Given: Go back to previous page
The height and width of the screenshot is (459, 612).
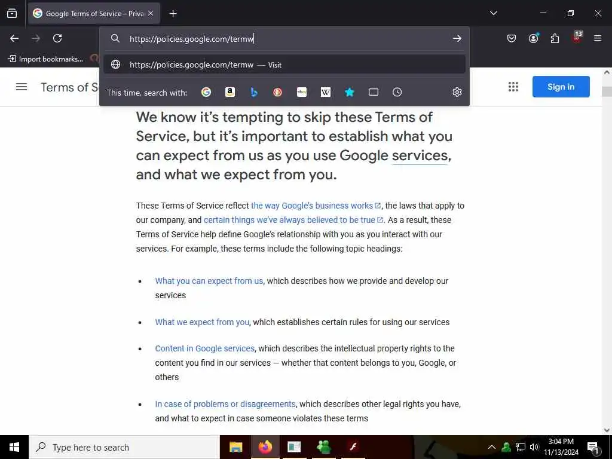Looking at the screenshot, I should click(14, 38).
